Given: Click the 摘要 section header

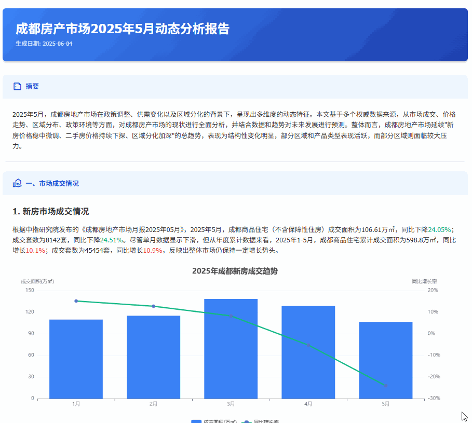Looking at the screenshot, I should (32, 87).
